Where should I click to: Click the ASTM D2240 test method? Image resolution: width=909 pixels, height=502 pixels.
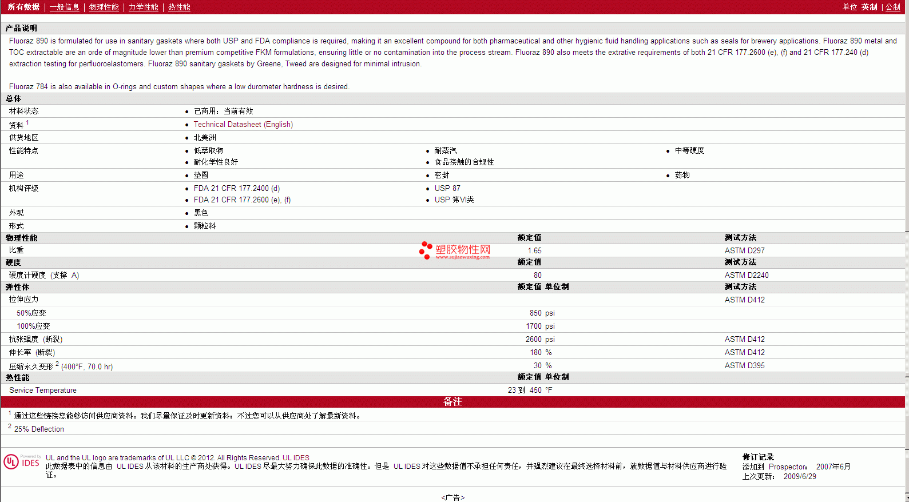747,275
